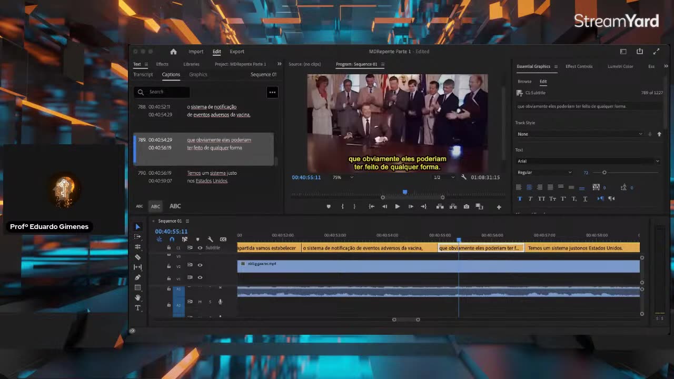Toggle Subtitle track visibility eye

tap(200, 248)
